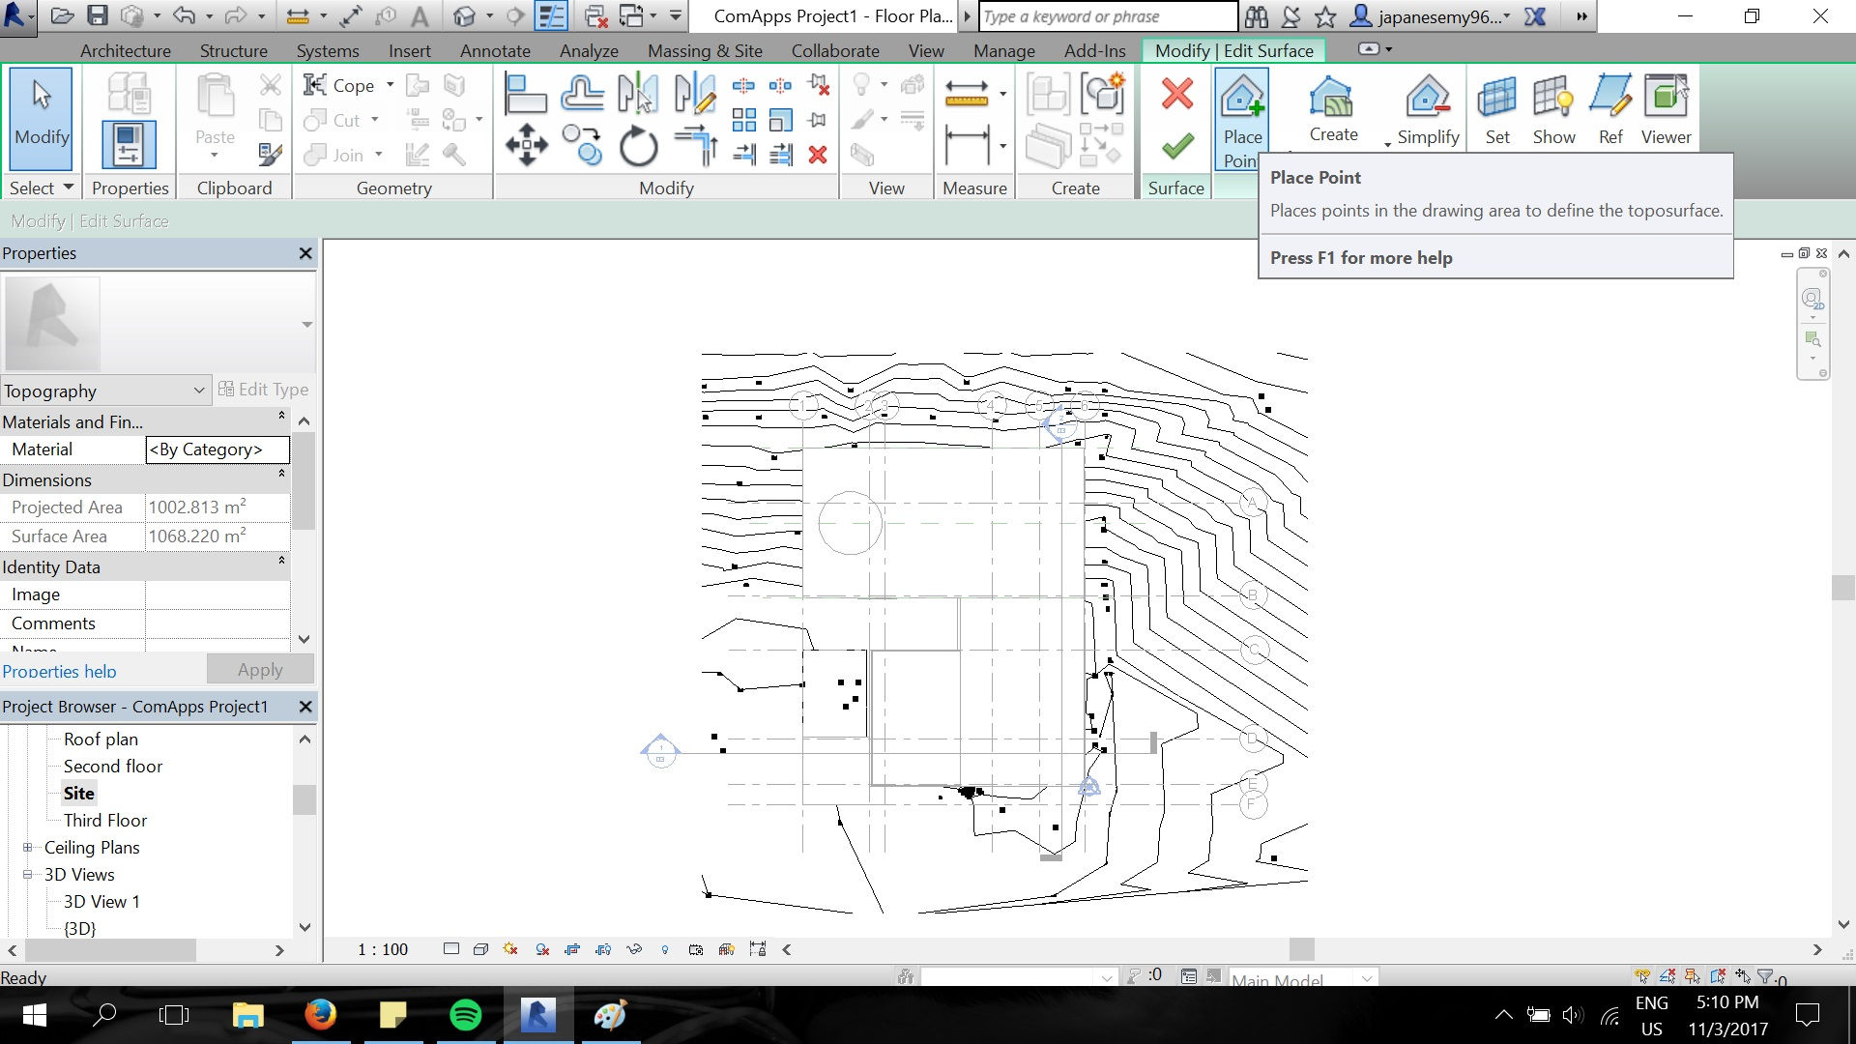Open Spotify from the taskbar
The image size is (1856, 1044).
[x=466, y=1015]
